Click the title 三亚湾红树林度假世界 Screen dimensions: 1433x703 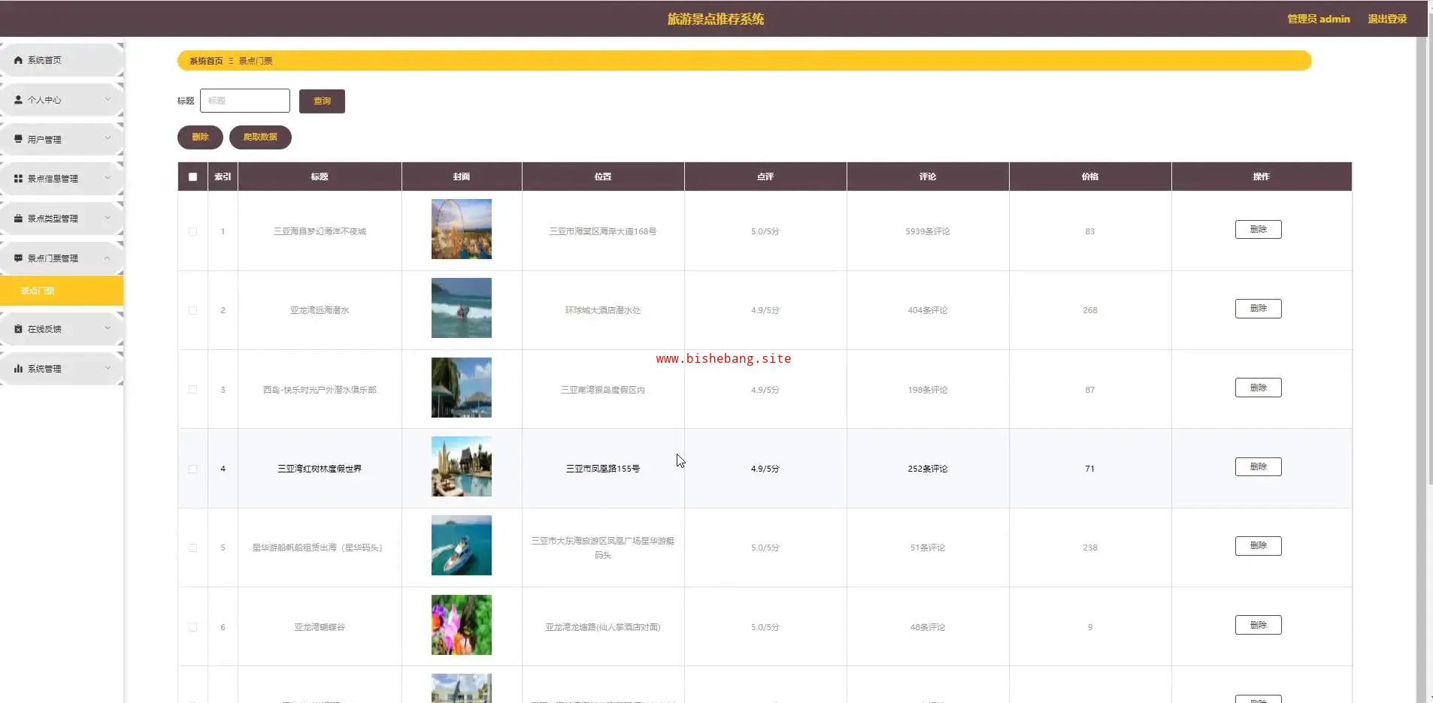tap(320, 469)
